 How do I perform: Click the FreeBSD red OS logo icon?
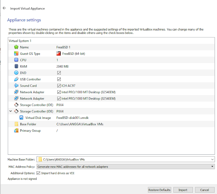pyautogui.click(x=59, y=53)
